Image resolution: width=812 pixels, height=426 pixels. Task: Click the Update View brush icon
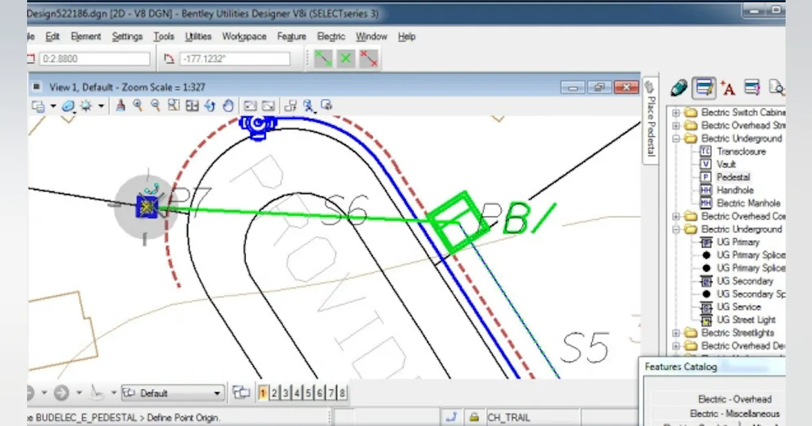pyautogui.click(x=120, y=105)
